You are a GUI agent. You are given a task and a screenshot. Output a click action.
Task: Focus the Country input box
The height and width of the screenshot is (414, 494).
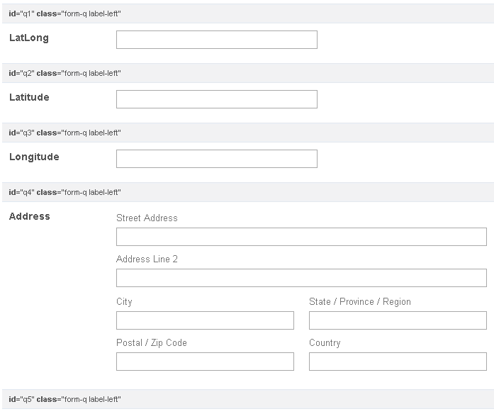tap(398, 362)
